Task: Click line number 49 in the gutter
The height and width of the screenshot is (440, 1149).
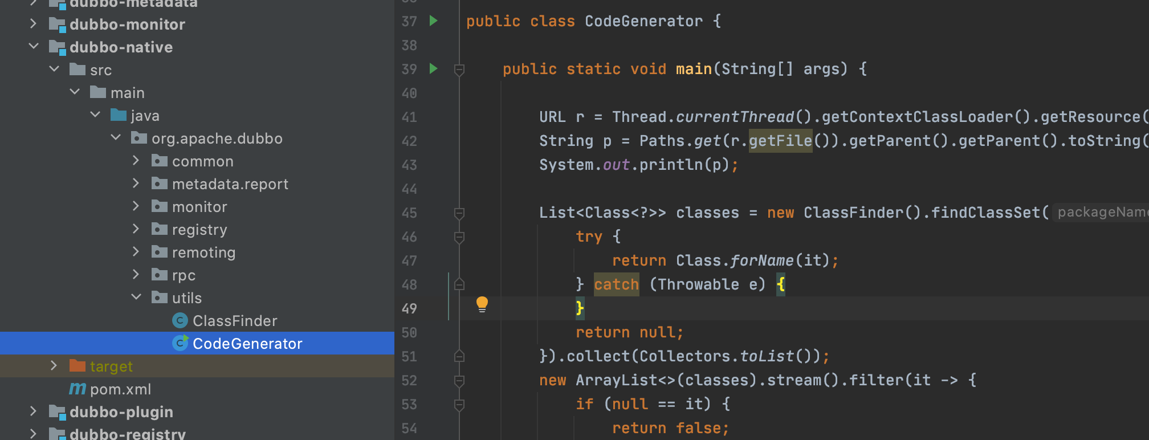Action: 409,309
